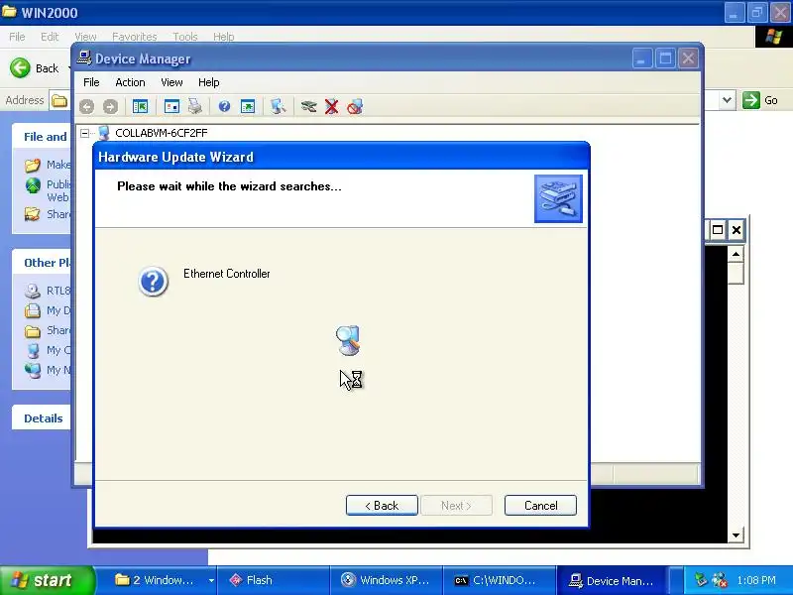Click the Start button
This screenshot has width=793, height=595.
point(47,580)
